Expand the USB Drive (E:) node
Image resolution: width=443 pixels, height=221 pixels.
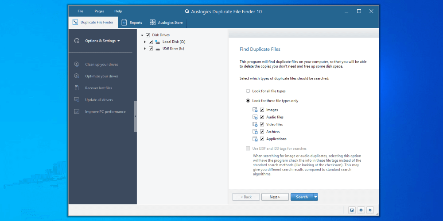[x=145, y=49]
